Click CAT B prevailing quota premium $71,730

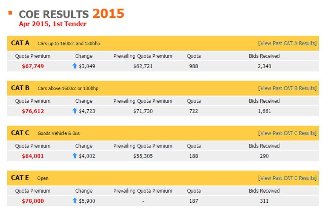click(143, 111)
